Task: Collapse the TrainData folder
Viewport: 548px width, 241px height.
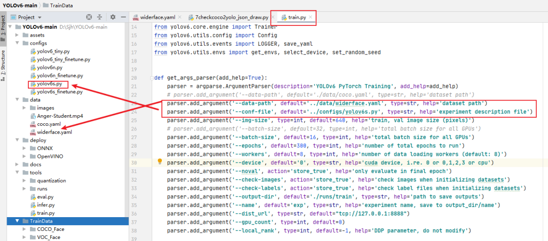Action: [x=17, y=221]
